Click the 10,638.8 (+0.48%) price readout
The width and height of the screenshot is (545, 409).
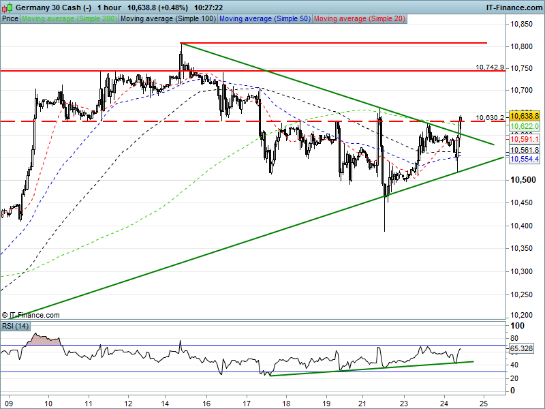[157, 7]
